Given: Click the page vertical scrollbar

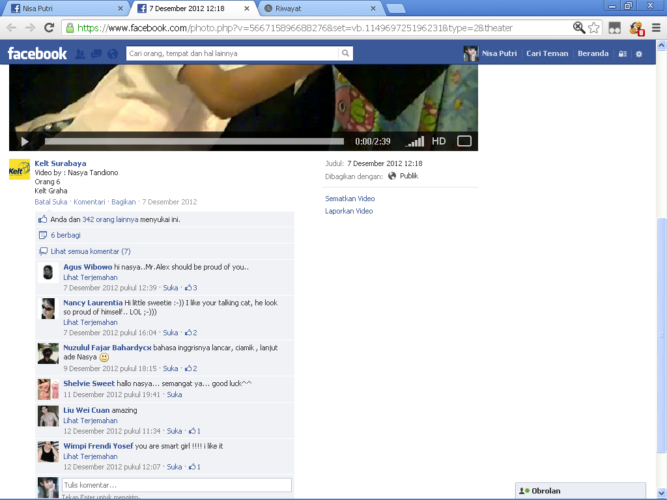Looking at the screenshot, I should coord(662,335).
